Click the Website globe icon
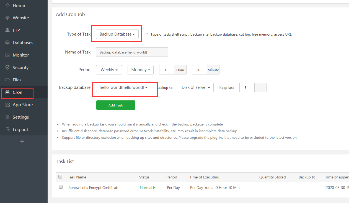The image size is (349, 203). tap(7, 18)
